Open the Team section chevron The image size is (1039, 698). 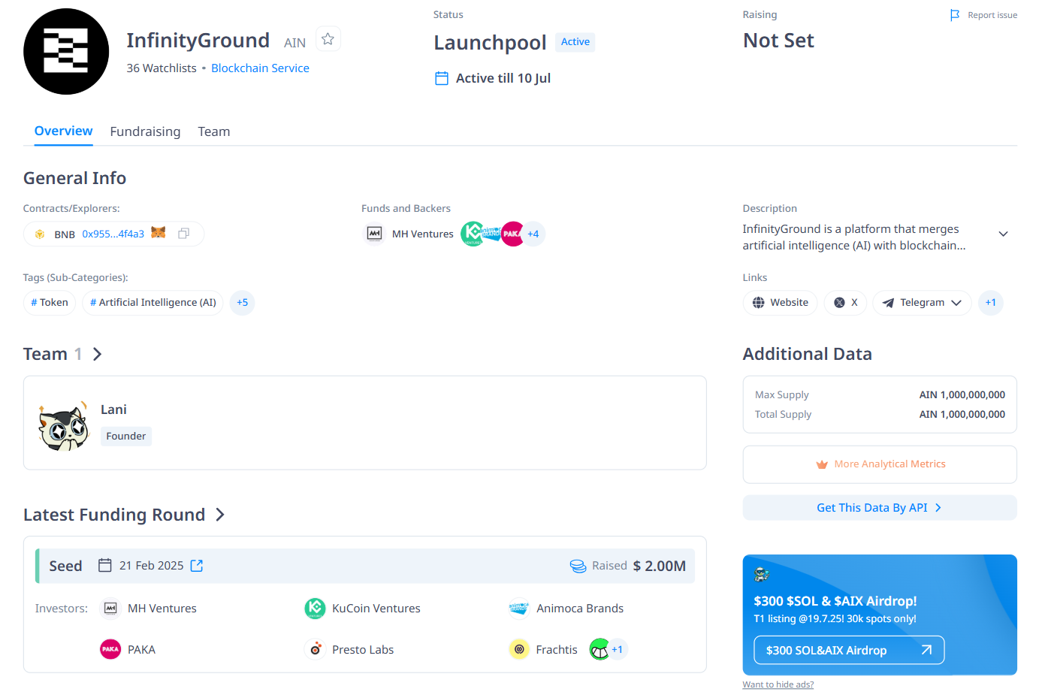coord(97,354)
